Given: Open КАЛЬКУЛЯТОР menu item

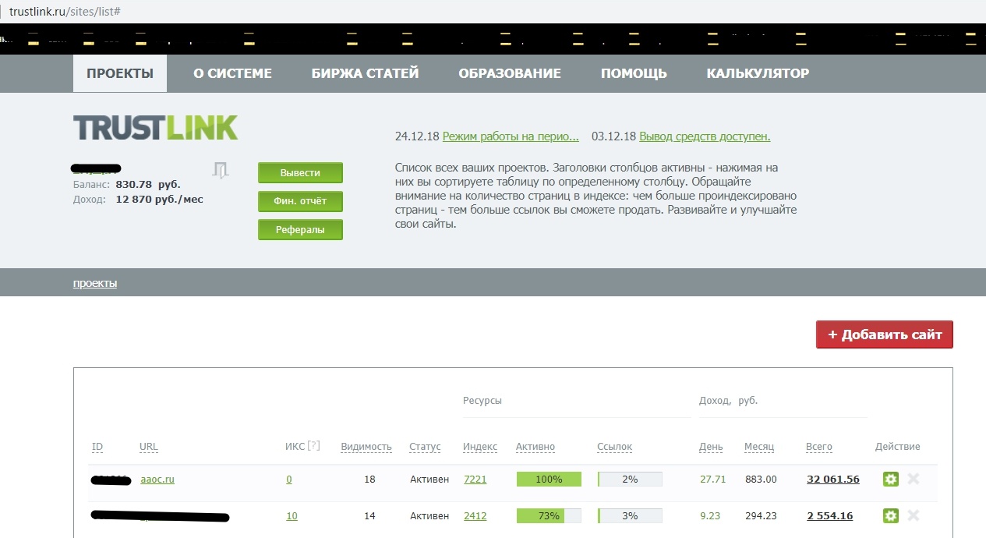Looking at the screenshot, I should 758,73.
